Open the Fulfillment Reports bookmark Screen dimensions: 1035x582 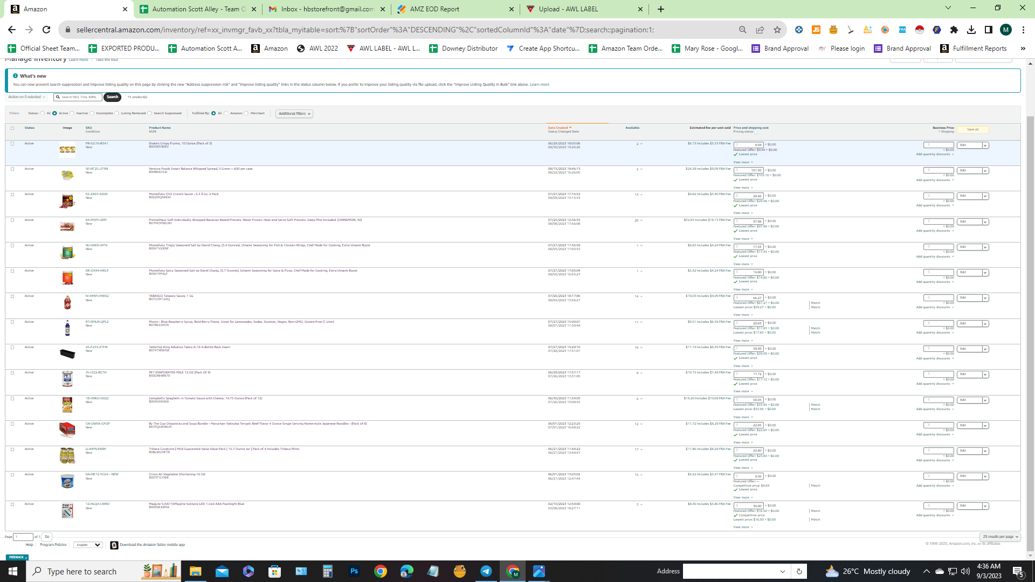pos(974,48)
